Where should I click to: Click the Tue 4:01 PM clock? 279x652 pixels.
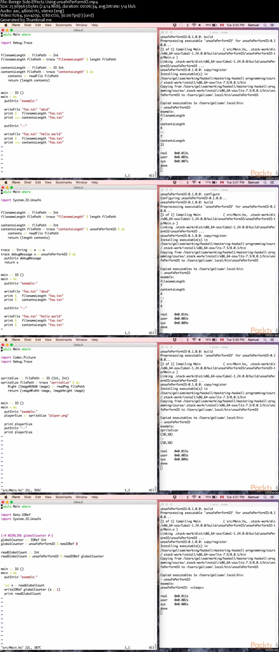(x=235, y=497)
